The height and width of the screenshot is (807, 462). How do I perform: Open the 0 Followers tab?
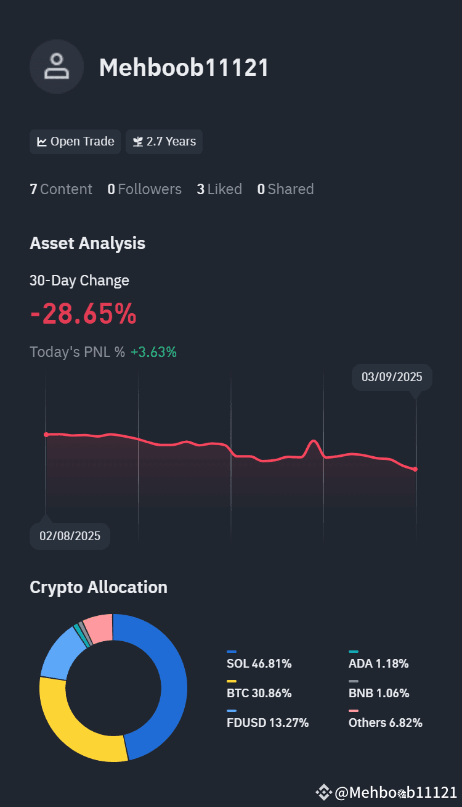tap(145, 189)
